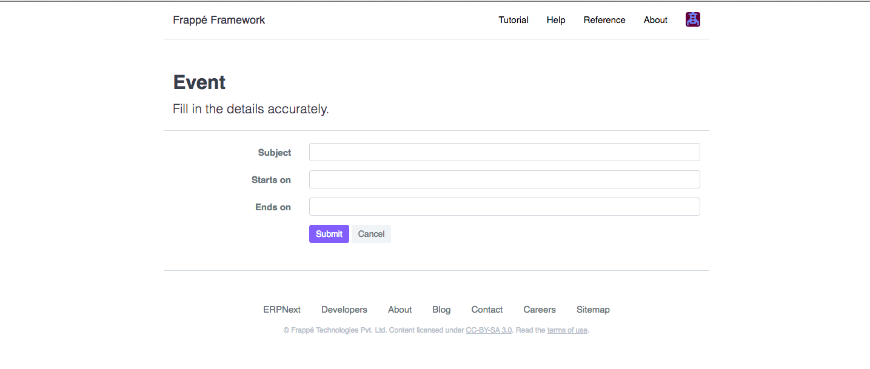Focus the Subject input field
Image resolution: width=870 pixels, height=369 pixels.
[x=504, y=152]
